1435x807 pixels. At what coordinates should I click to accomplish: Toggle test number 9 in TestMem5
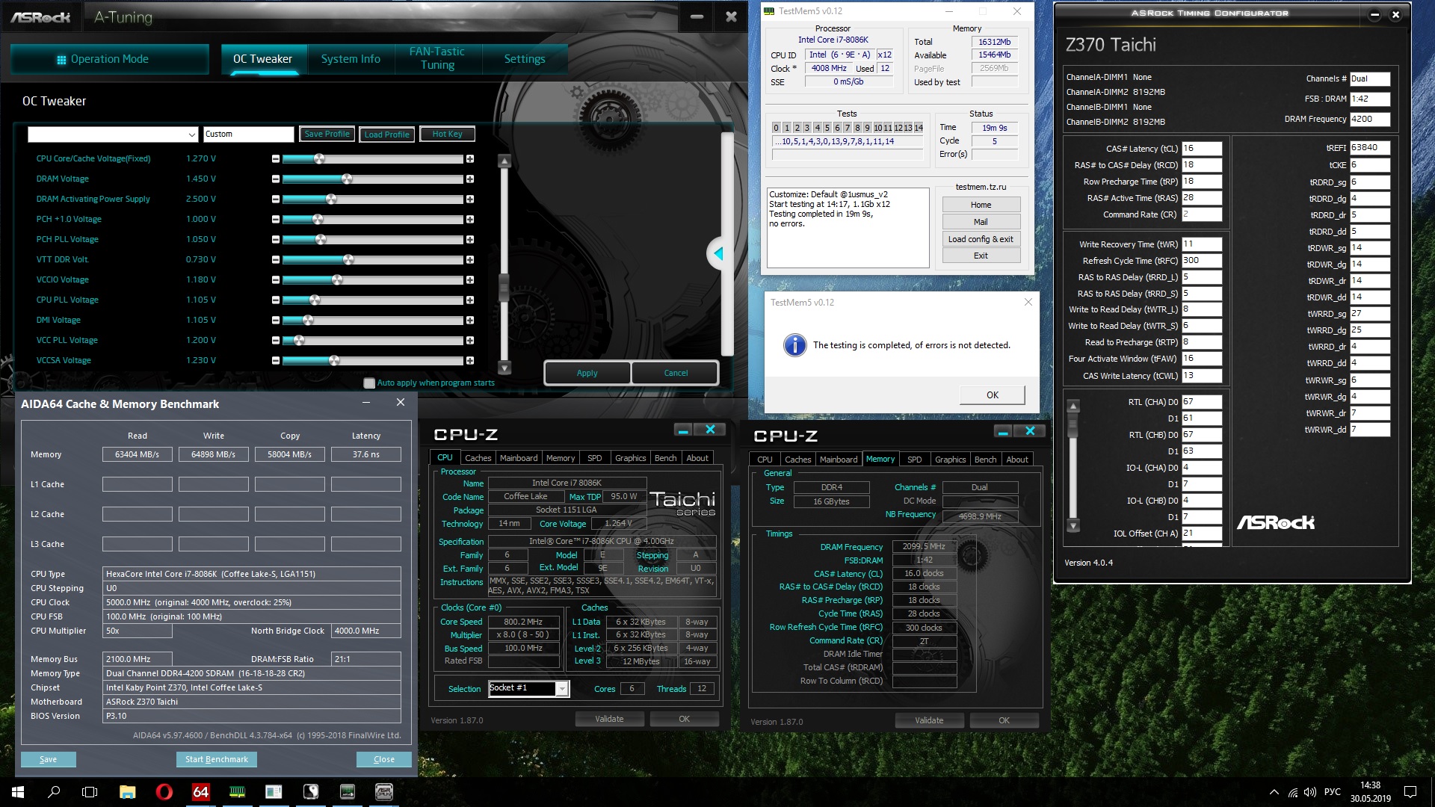click(x=867, y=128)
